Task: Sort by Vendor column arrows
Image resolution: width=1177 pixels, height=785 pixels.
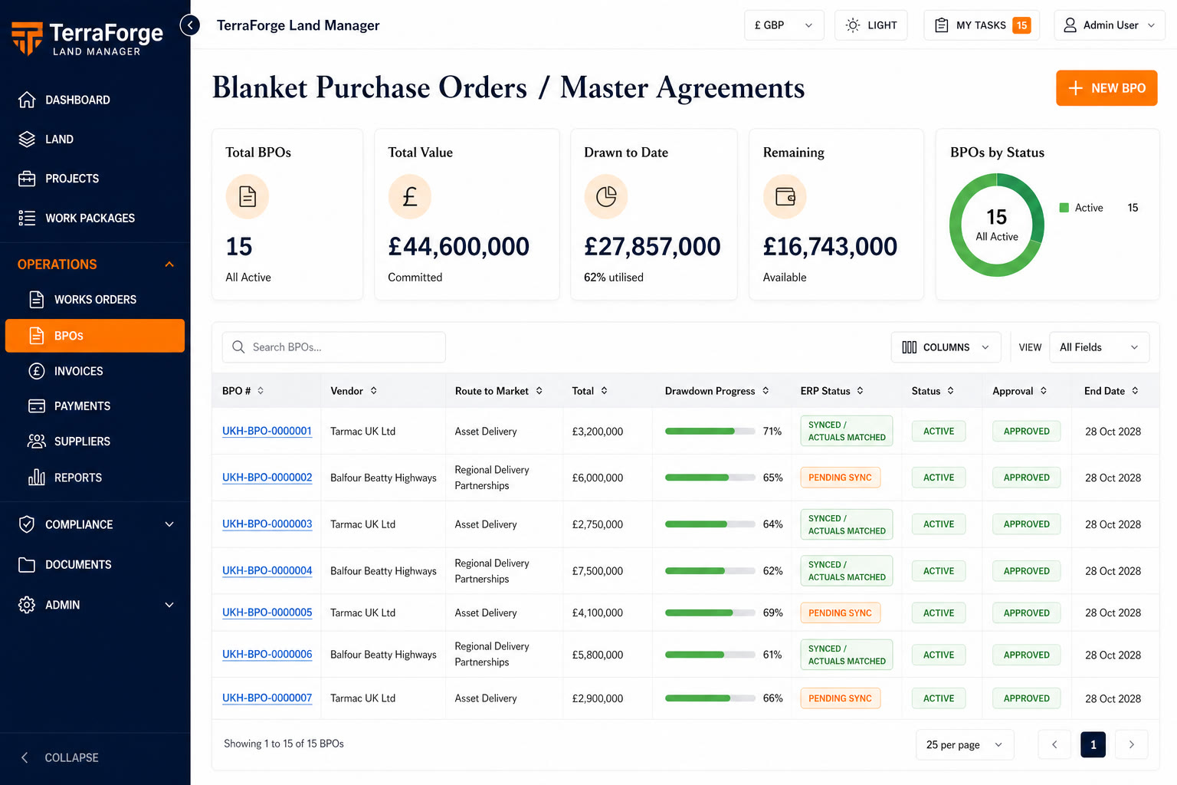Action: coord(374,391)
